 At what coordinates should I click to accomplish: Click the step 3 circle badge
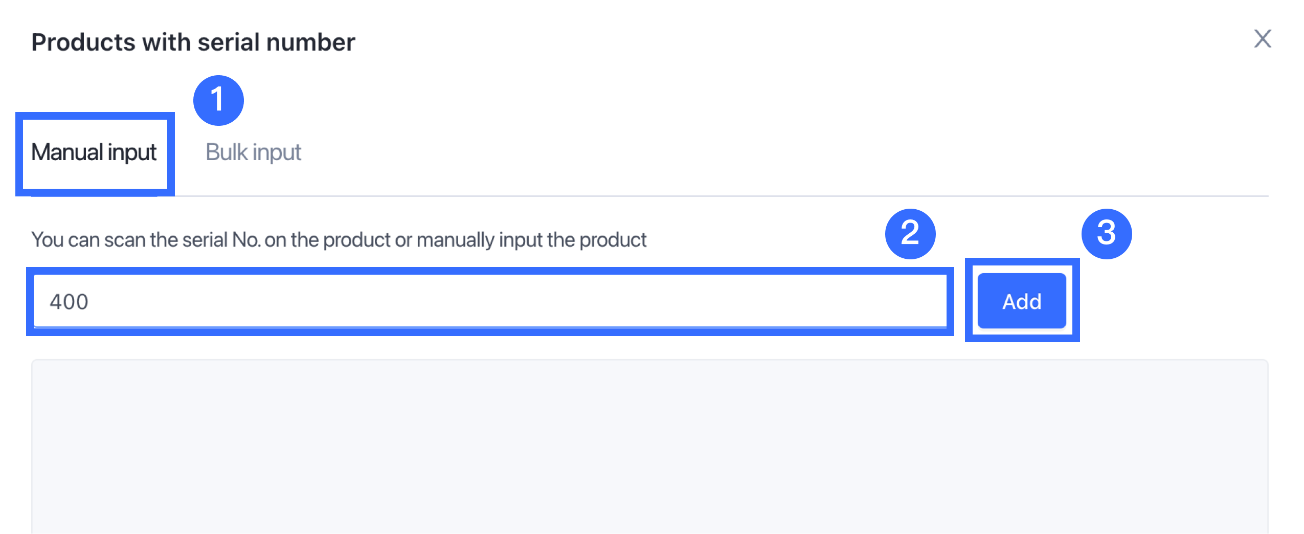1106,233
